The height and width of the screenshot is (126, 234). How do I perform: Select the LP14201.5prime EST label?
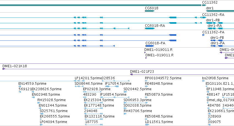[88, 78]
